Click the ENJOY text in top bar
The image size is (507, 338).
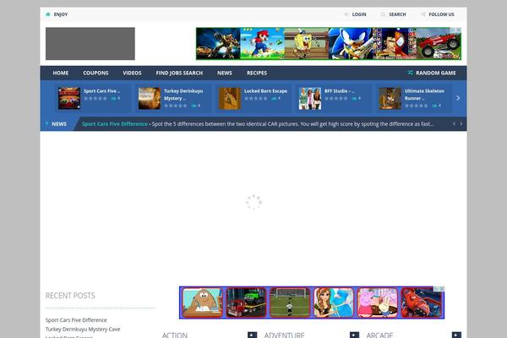tap(61, 14)
